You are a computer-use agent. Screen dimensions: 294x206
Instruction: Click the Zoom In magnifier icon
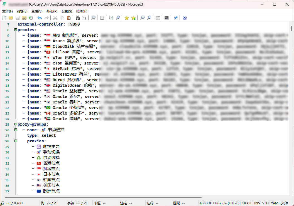pyautogui.click(x=143, y=18)
